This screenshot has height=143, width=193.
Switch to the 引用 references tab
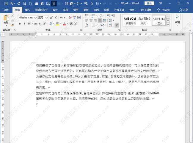(x=76, y=10)
